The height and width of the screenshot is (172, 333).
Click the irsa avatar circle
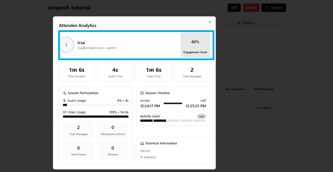click(66, 45)
